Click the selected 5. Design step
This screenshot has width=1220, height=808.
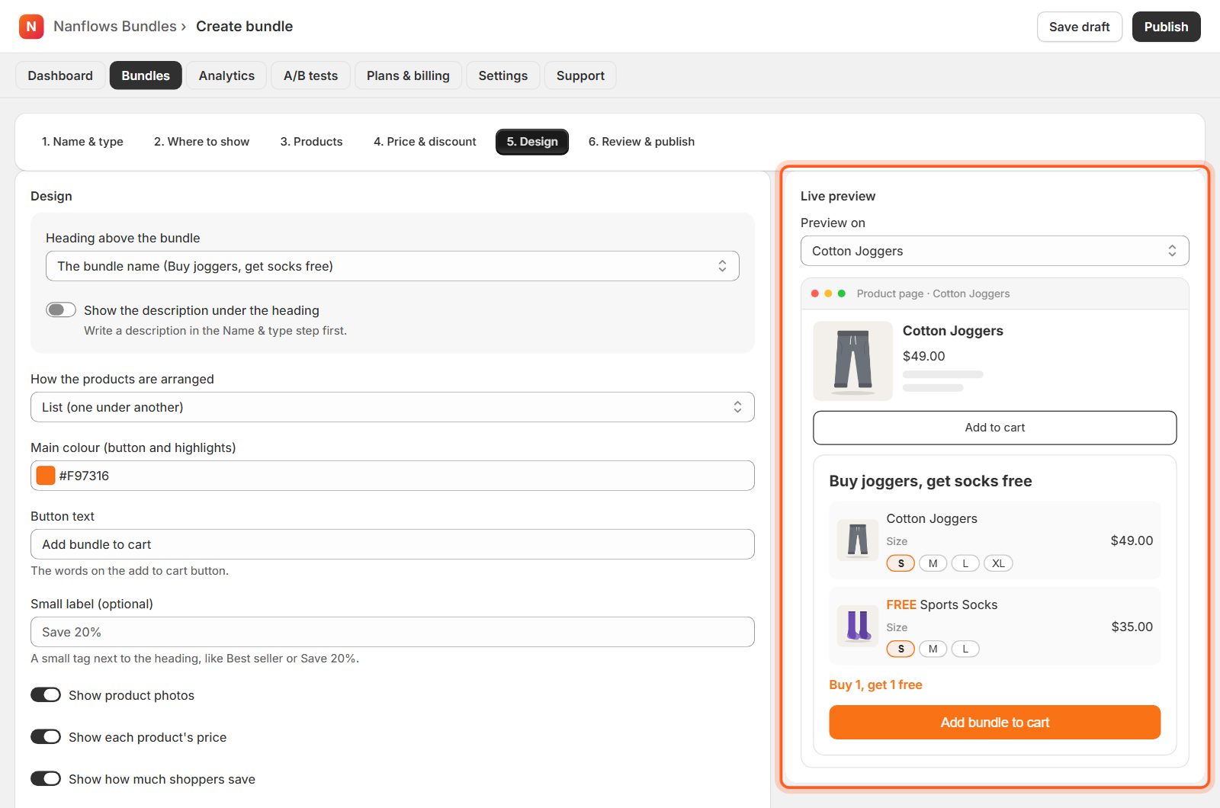(532, 142)
